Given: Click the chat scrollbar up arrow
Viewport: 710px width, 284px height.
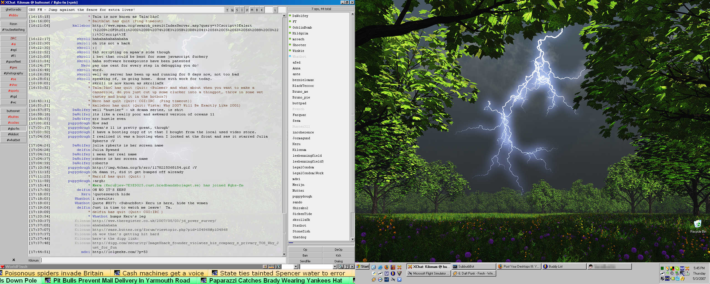Looking at the screenshot, I should tap(284, 16).
